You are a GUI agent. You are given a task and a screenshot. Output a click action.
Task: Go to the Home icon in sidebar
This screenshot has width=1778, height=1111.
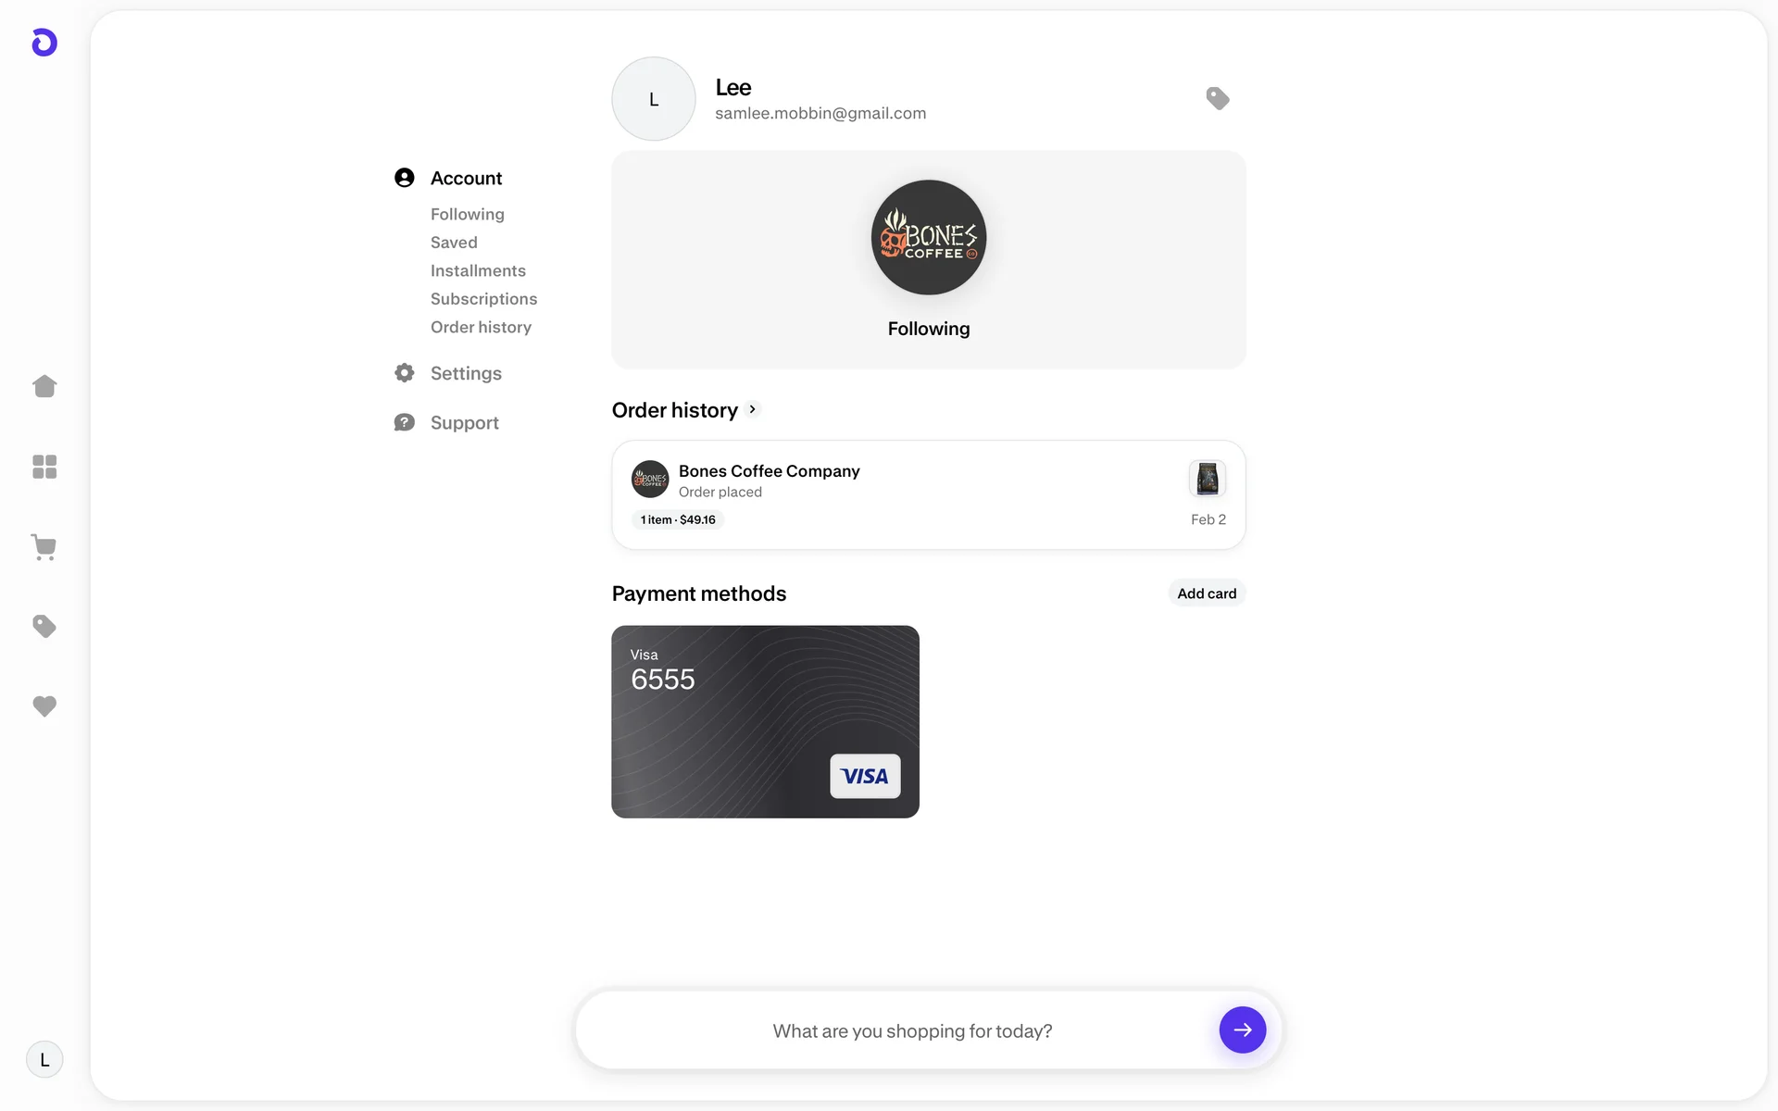tap(44, 386)
